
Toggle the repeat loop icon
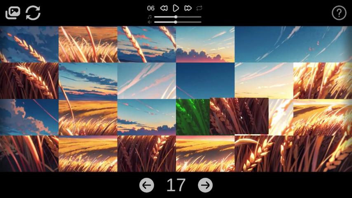[199, 8]
